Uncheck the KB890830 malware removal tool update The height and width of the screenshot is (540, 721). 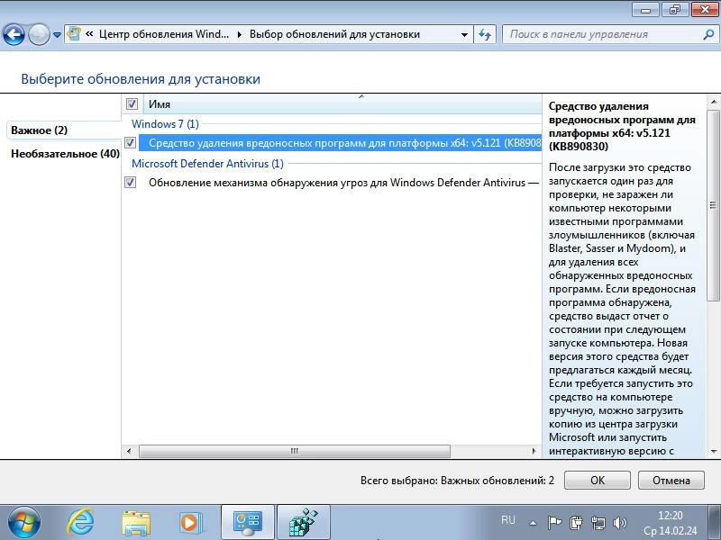pos(132,143)
